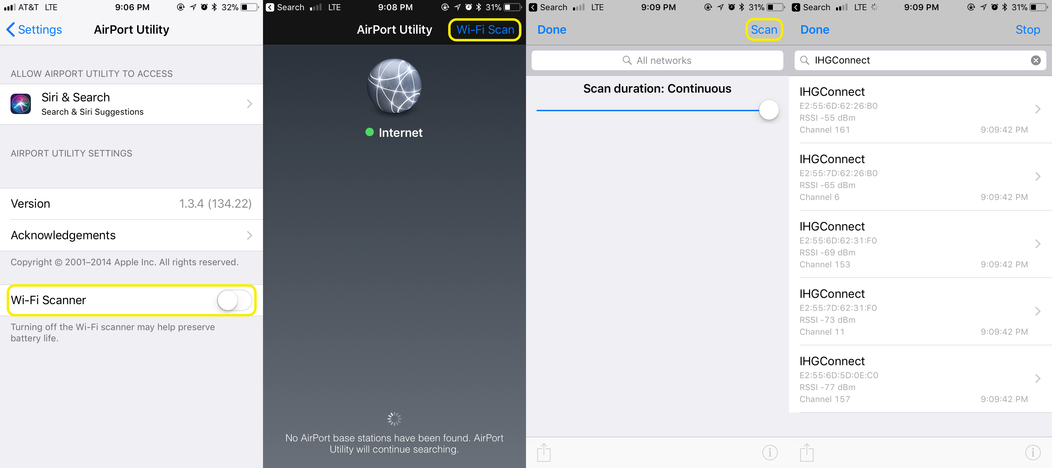Screen dimensions: 1052x468
Task: Tap the MAC address E2:55:7D:62:31:F0
Action: [x=838, y=308]
